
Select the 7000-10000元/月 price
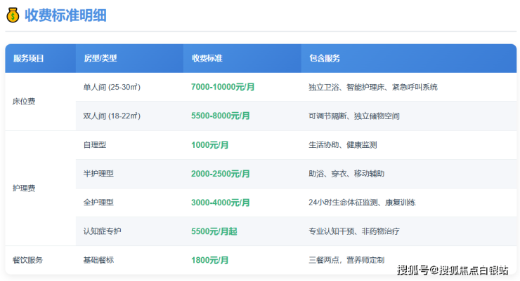point(222,87)
